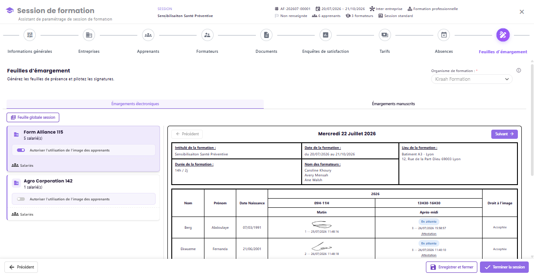This screenshot has width=534, height=275.
Task: Click the Salariés people icon under Form Alliance
Action: click(x=15, y=165)
